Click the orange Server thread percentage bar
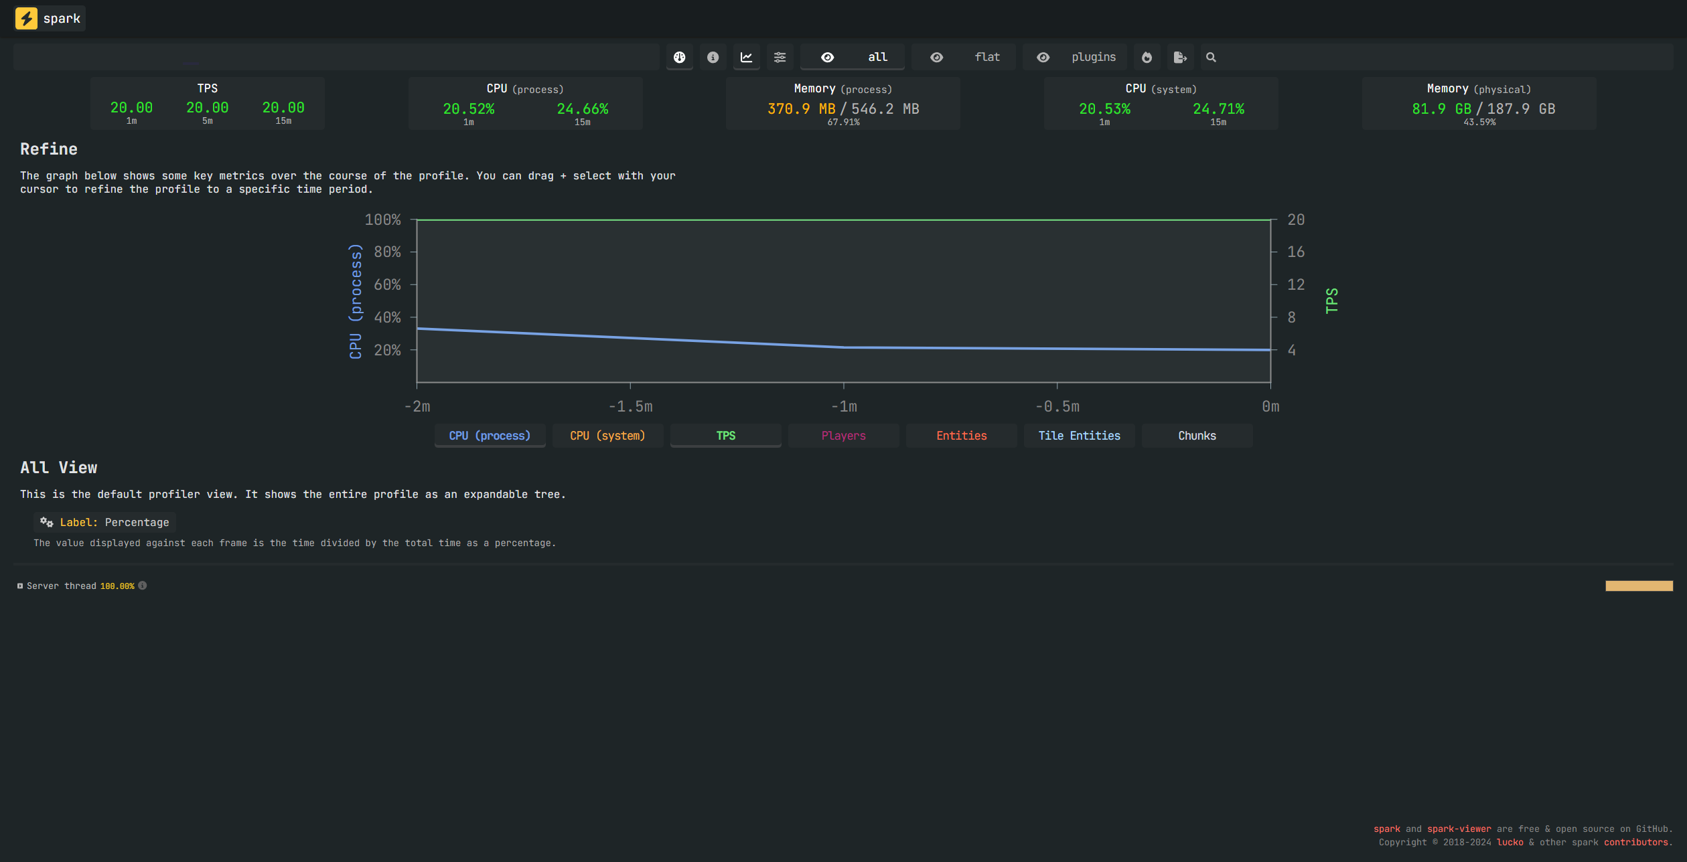The image size is (1687, 862). click(x=1639, y=586)
